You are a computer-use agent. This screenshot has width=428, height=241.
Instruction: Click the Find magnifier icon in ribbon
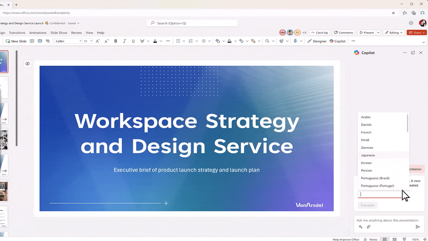coord(267,41)
